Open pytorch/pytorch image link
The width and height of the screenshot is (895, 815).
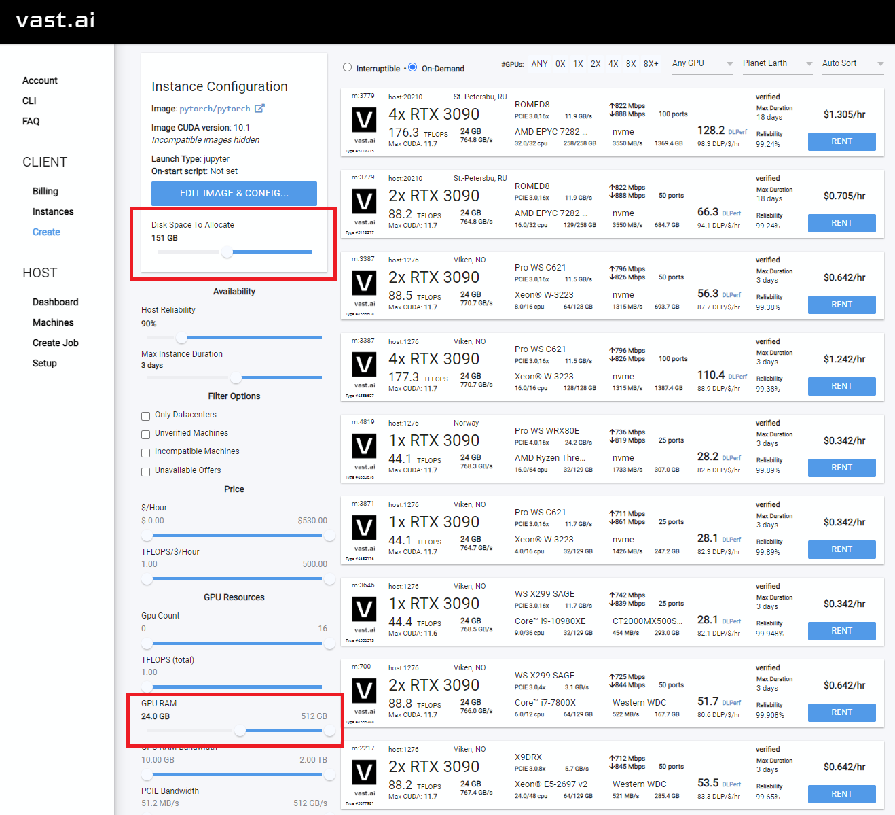click(215, 109)
